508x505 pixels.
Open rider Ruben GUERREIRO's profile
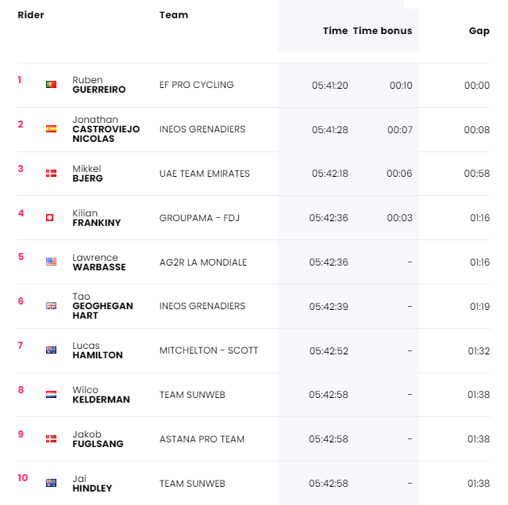click(x=98, y=85)
